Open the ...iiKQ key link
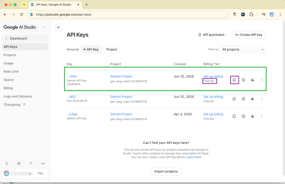The width and height of the screenshot is (285, 184). [x=71, y=97]
